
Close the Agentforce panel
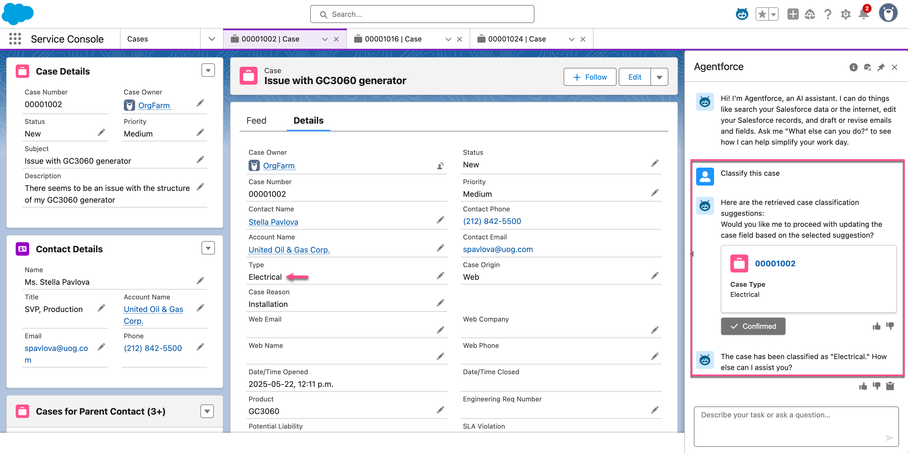tap(894, 67)
